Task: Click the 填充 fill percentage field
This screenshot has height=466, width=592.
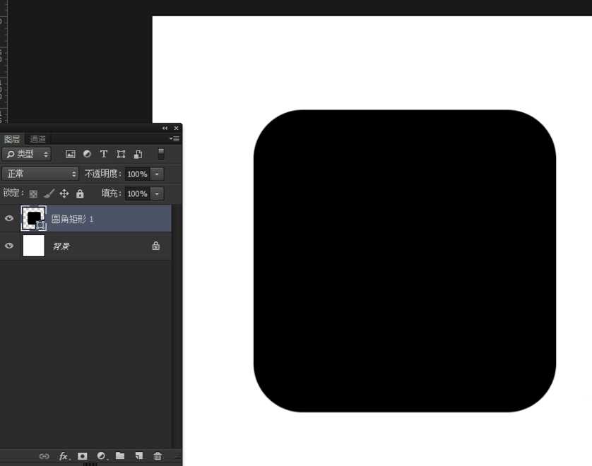Action: [x=137, y=193]
